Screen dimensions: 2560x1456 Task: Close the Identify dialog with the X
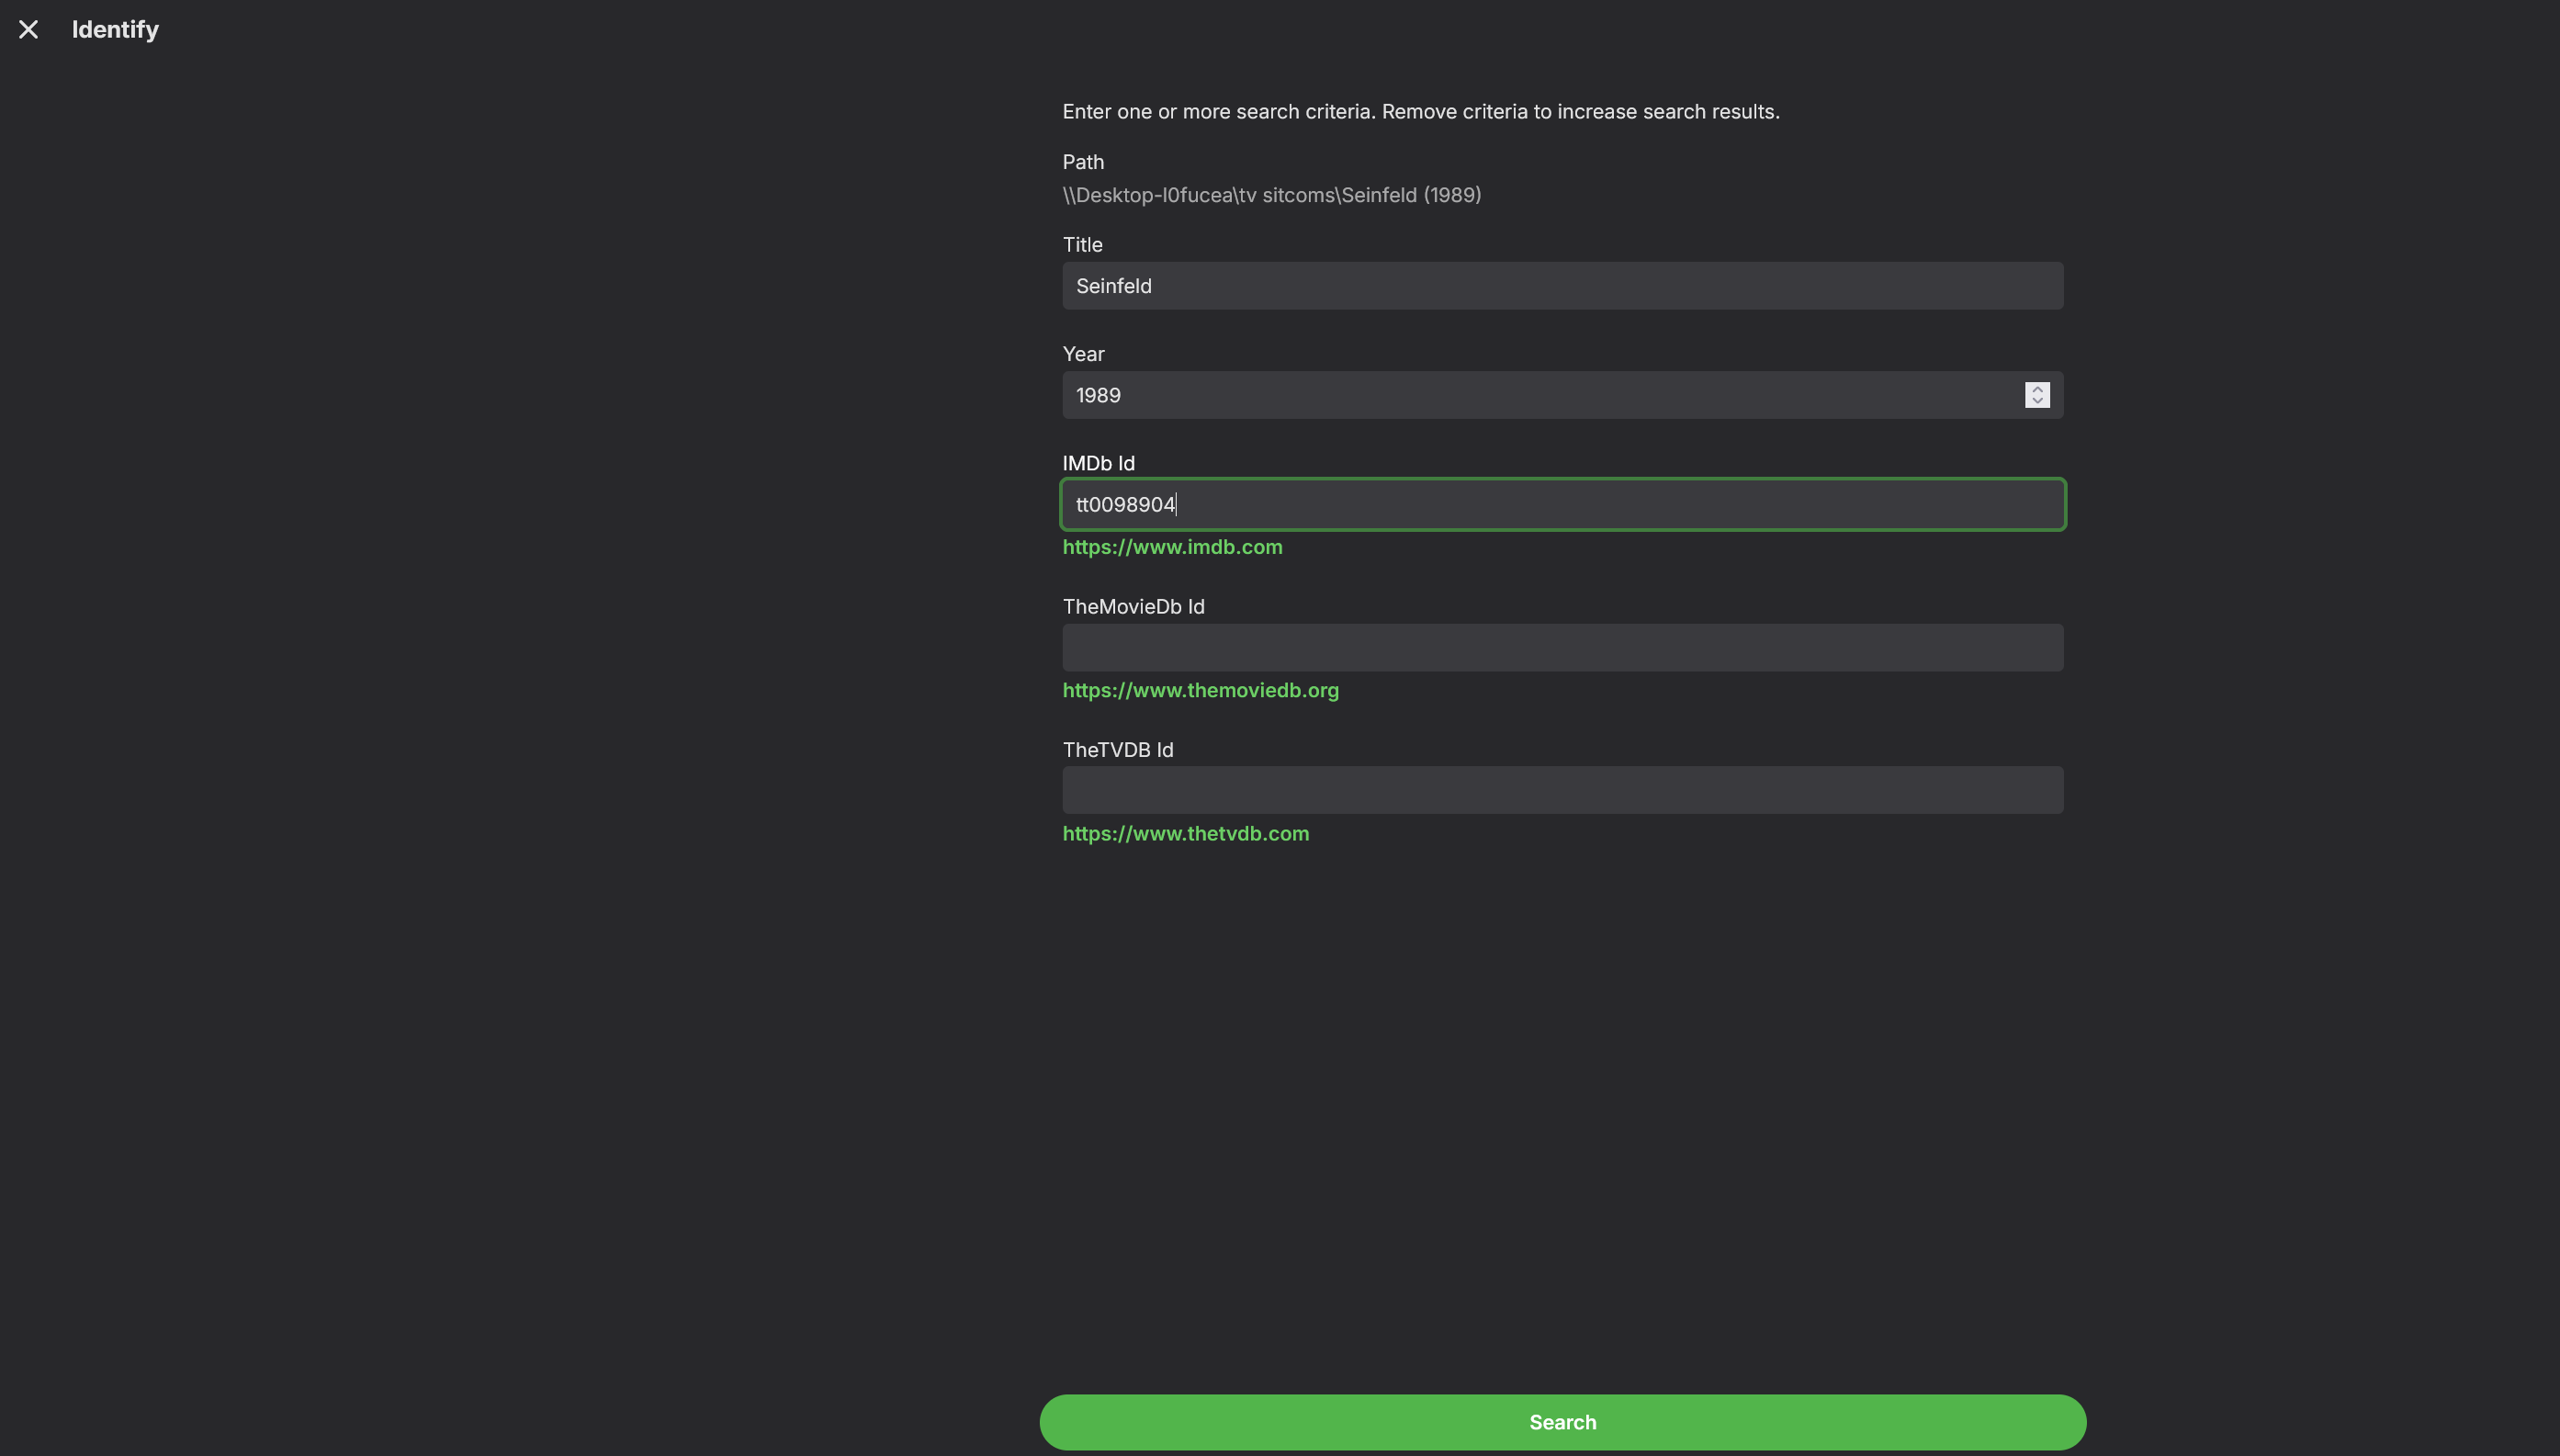pos(28,30)
